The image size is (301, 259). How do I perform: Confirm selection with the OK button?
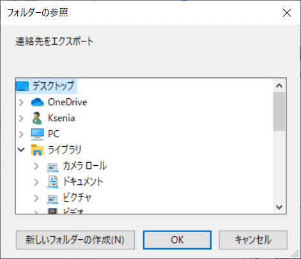coord(177,240)
